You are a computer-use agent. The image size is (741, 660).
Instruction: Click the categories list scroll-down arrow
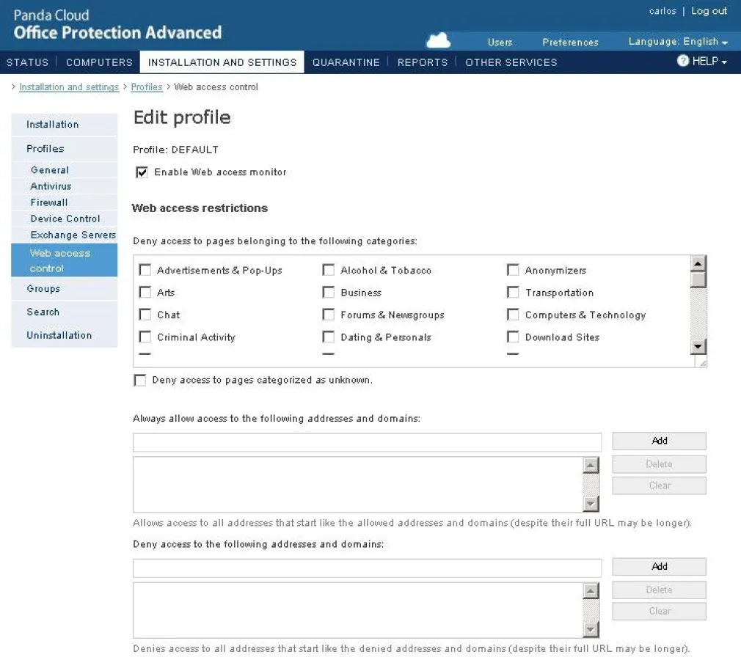click(698, 346)
